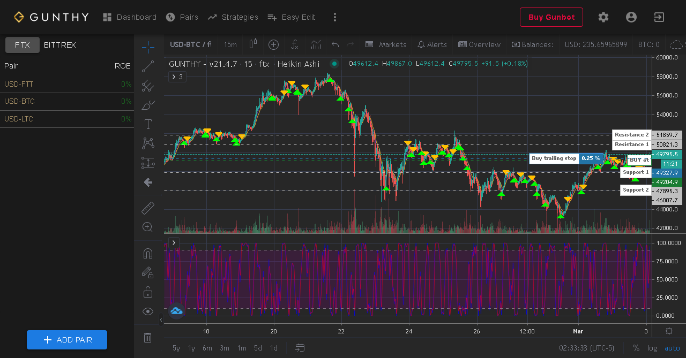The image size is (686, 358).
Task: Toggle the log scale
Action: click(652, 348)
